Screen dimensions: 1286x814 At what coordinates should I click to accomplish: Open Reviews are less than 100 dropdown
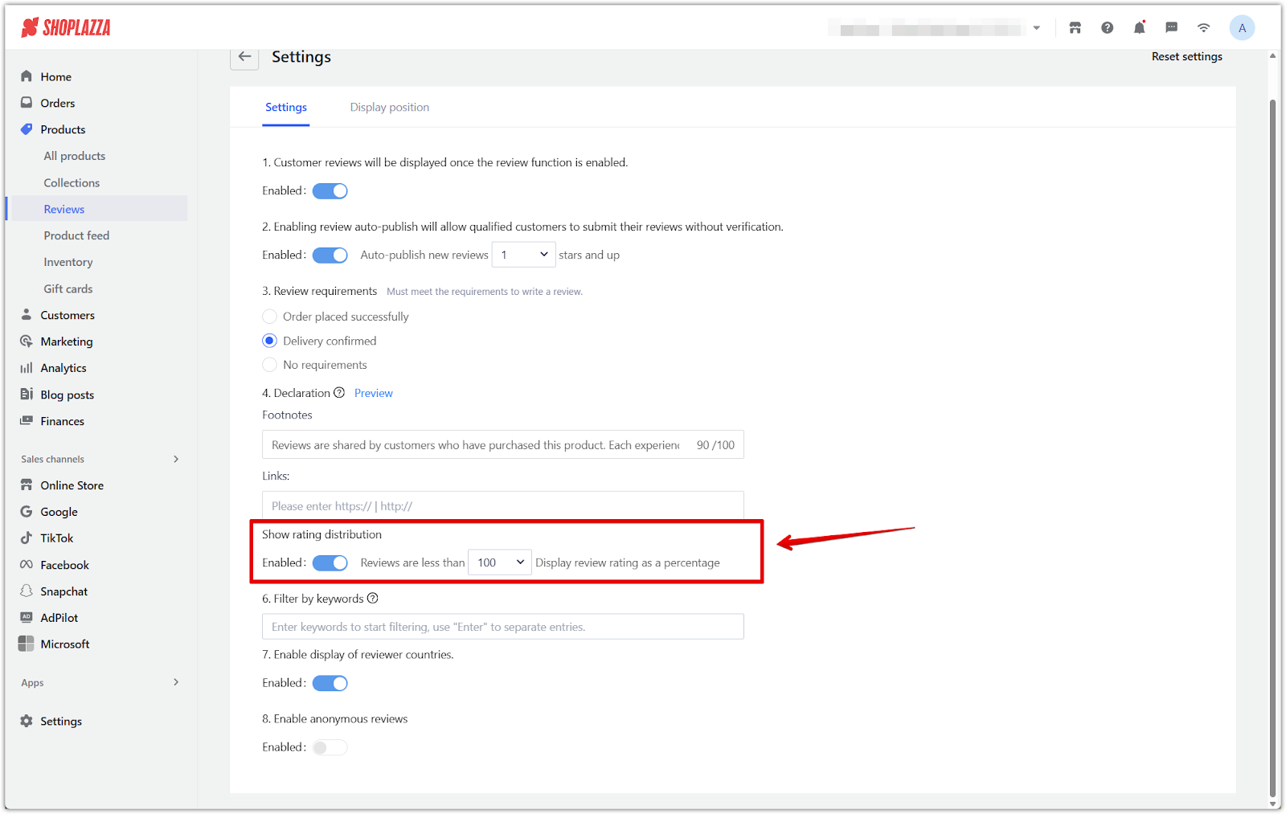[x=500, y=563]
